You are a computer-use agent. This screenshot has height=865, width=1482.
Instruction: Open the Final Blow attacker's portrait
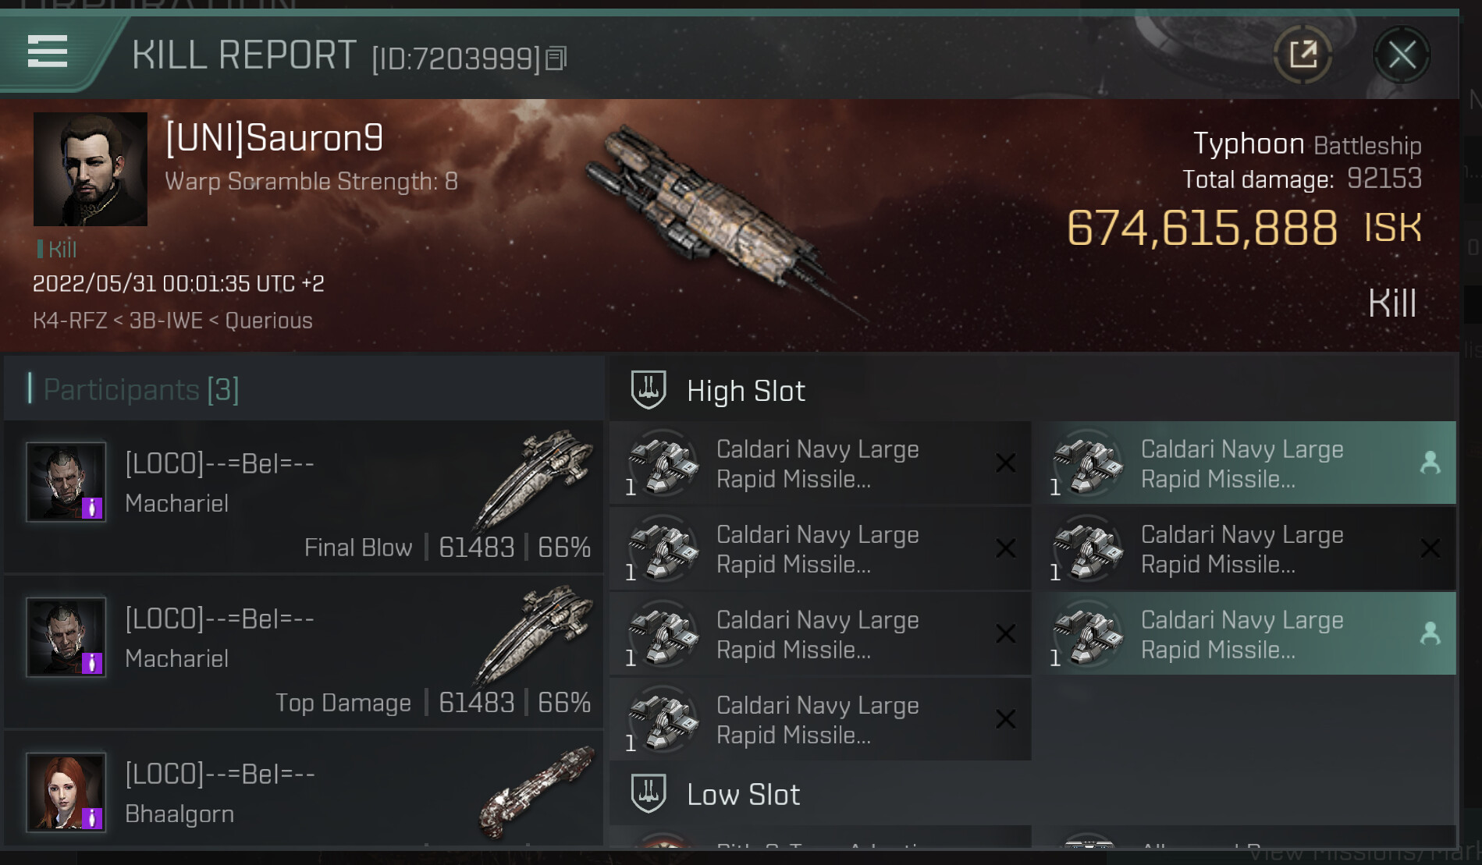(66, 482)
